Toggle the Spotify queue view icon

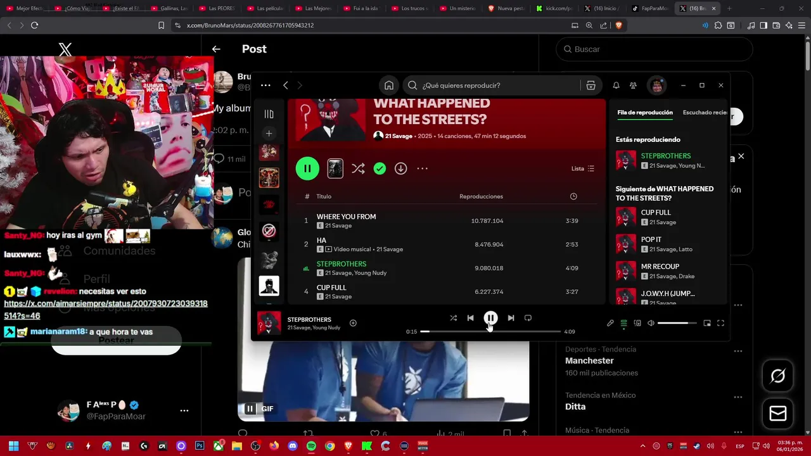tap(623, 323)
